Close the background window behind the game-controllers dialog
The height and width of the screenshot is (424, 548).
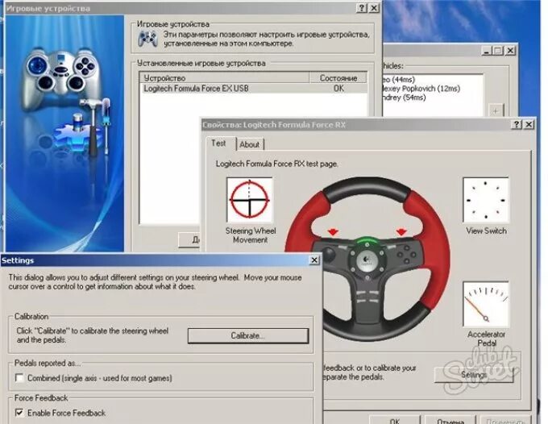pyautogui.click(x=511, y=51)
